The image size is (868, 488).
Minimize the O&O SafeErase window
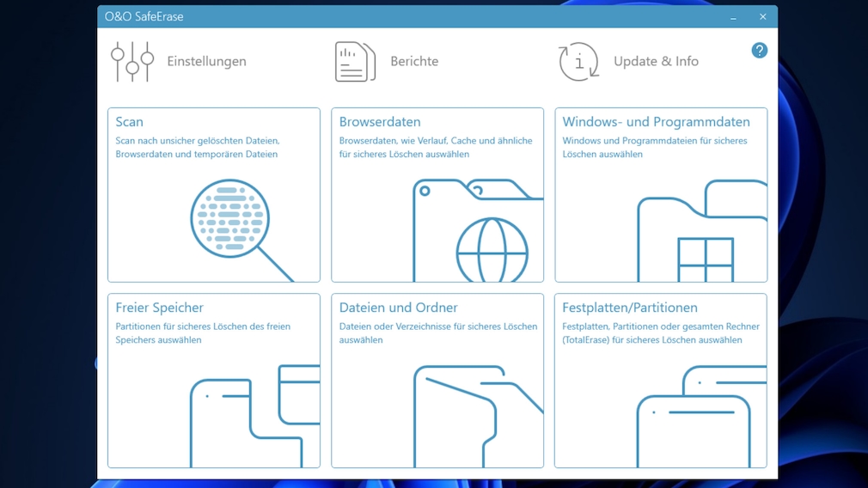tap(733, 16)
